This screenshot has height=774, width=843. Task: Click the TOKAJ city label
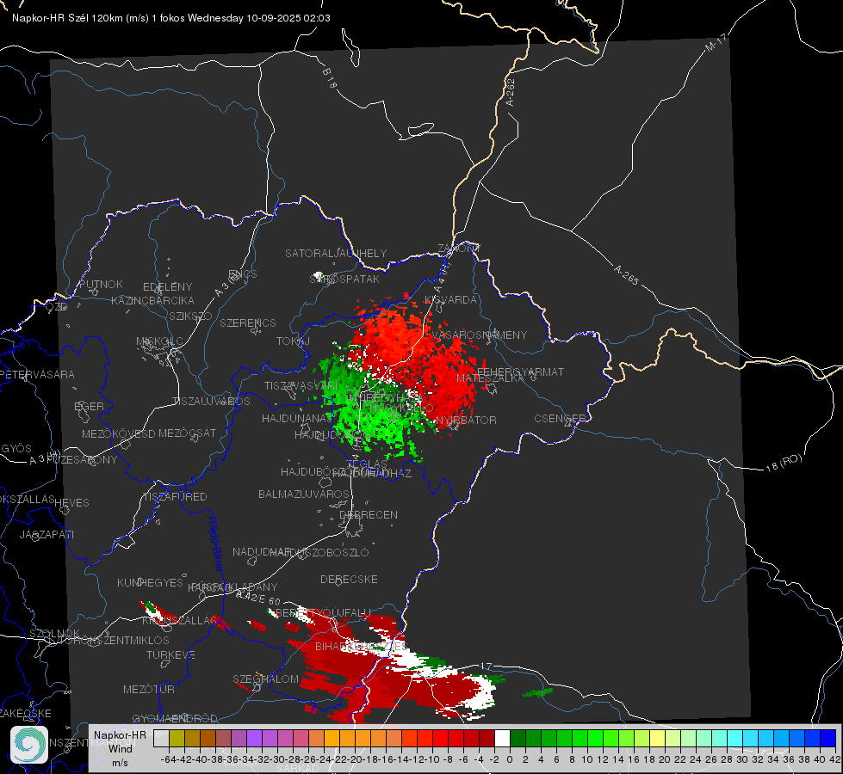point(293,341)
